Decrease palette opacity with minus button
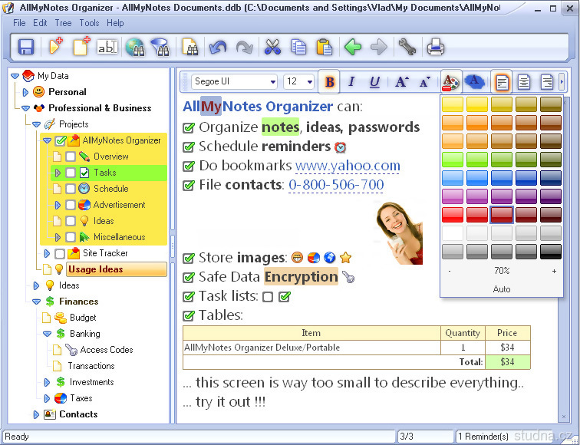580x445 pixels. coord(450,271)
